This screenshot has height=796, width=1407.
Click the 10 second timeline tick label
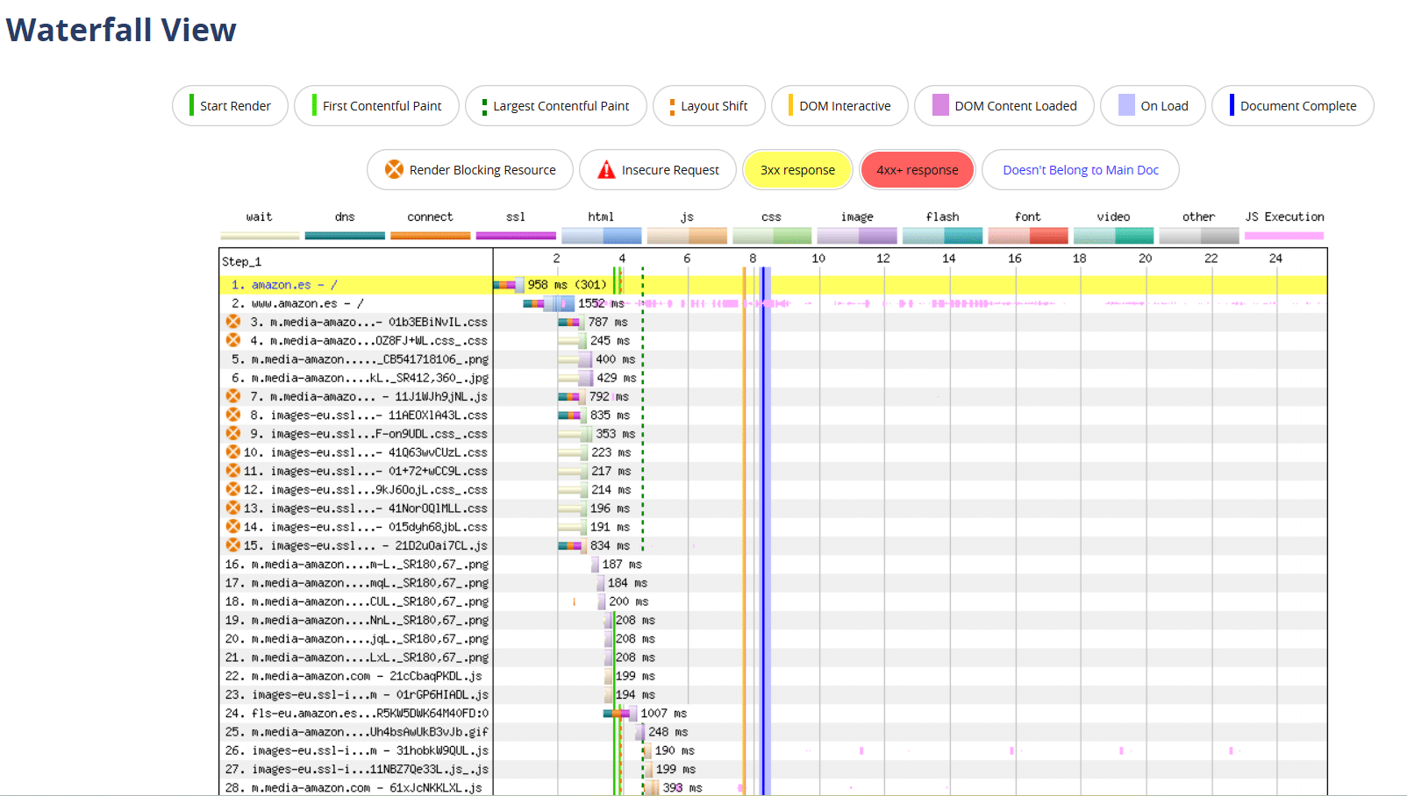click(818, 259)
